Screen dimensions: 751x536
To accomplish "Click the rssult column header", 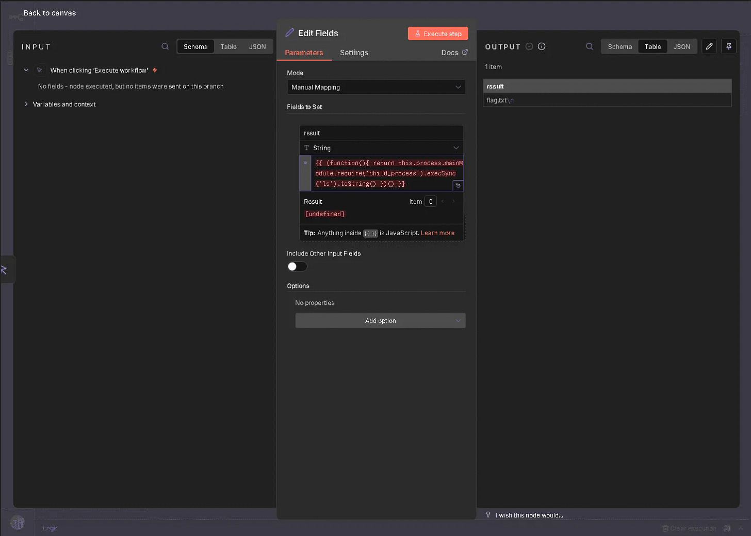I will tap(607, 86).
